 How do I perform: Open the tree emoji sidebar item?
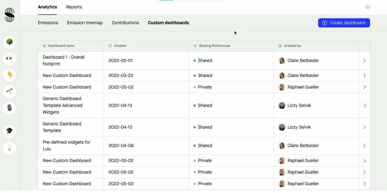pyautogui.click(x=10, y=42)
